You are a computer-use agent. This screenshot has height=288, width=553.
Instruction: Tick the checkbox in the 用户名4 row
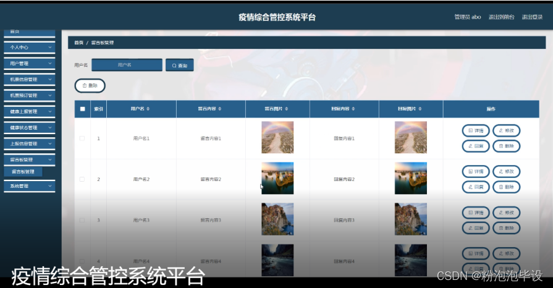tap(82, 261)
